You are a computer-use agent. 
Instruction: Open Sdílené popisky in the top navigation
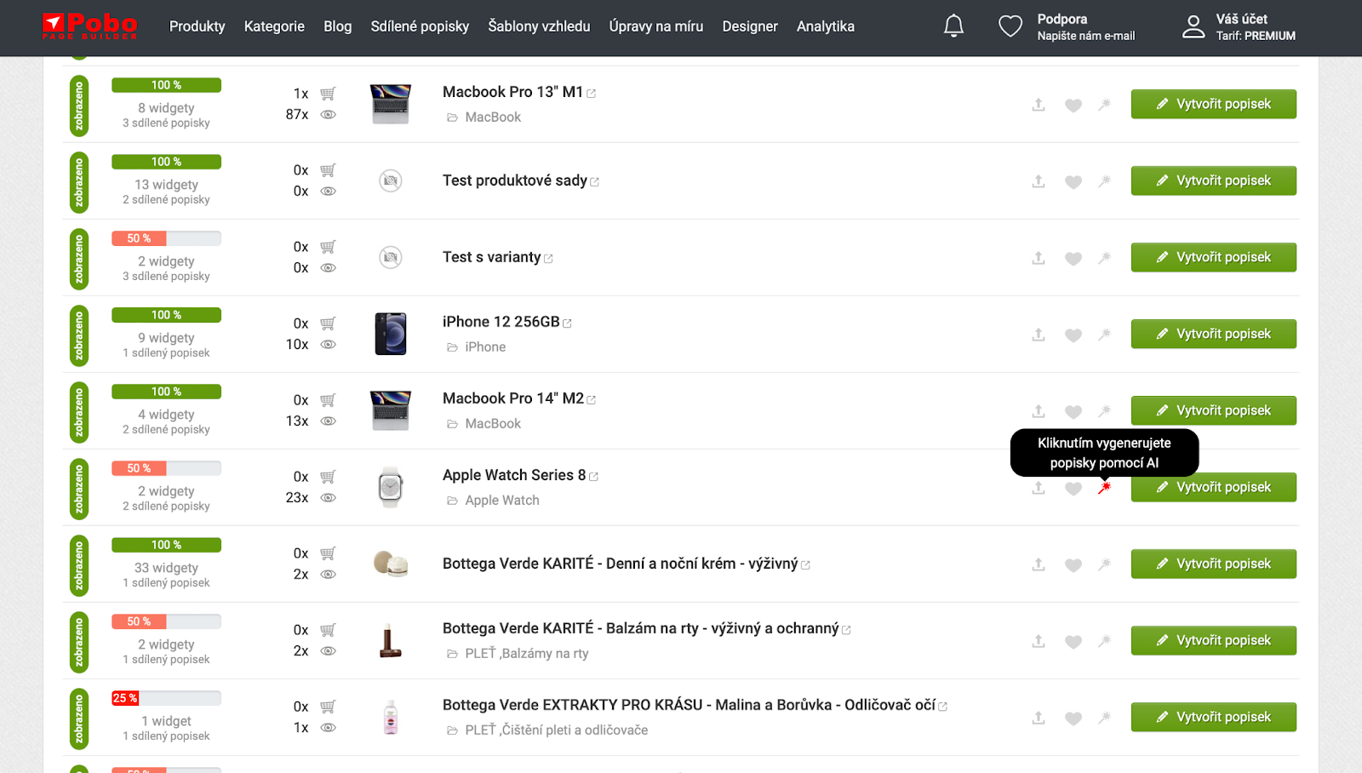[x=420, y=26]
